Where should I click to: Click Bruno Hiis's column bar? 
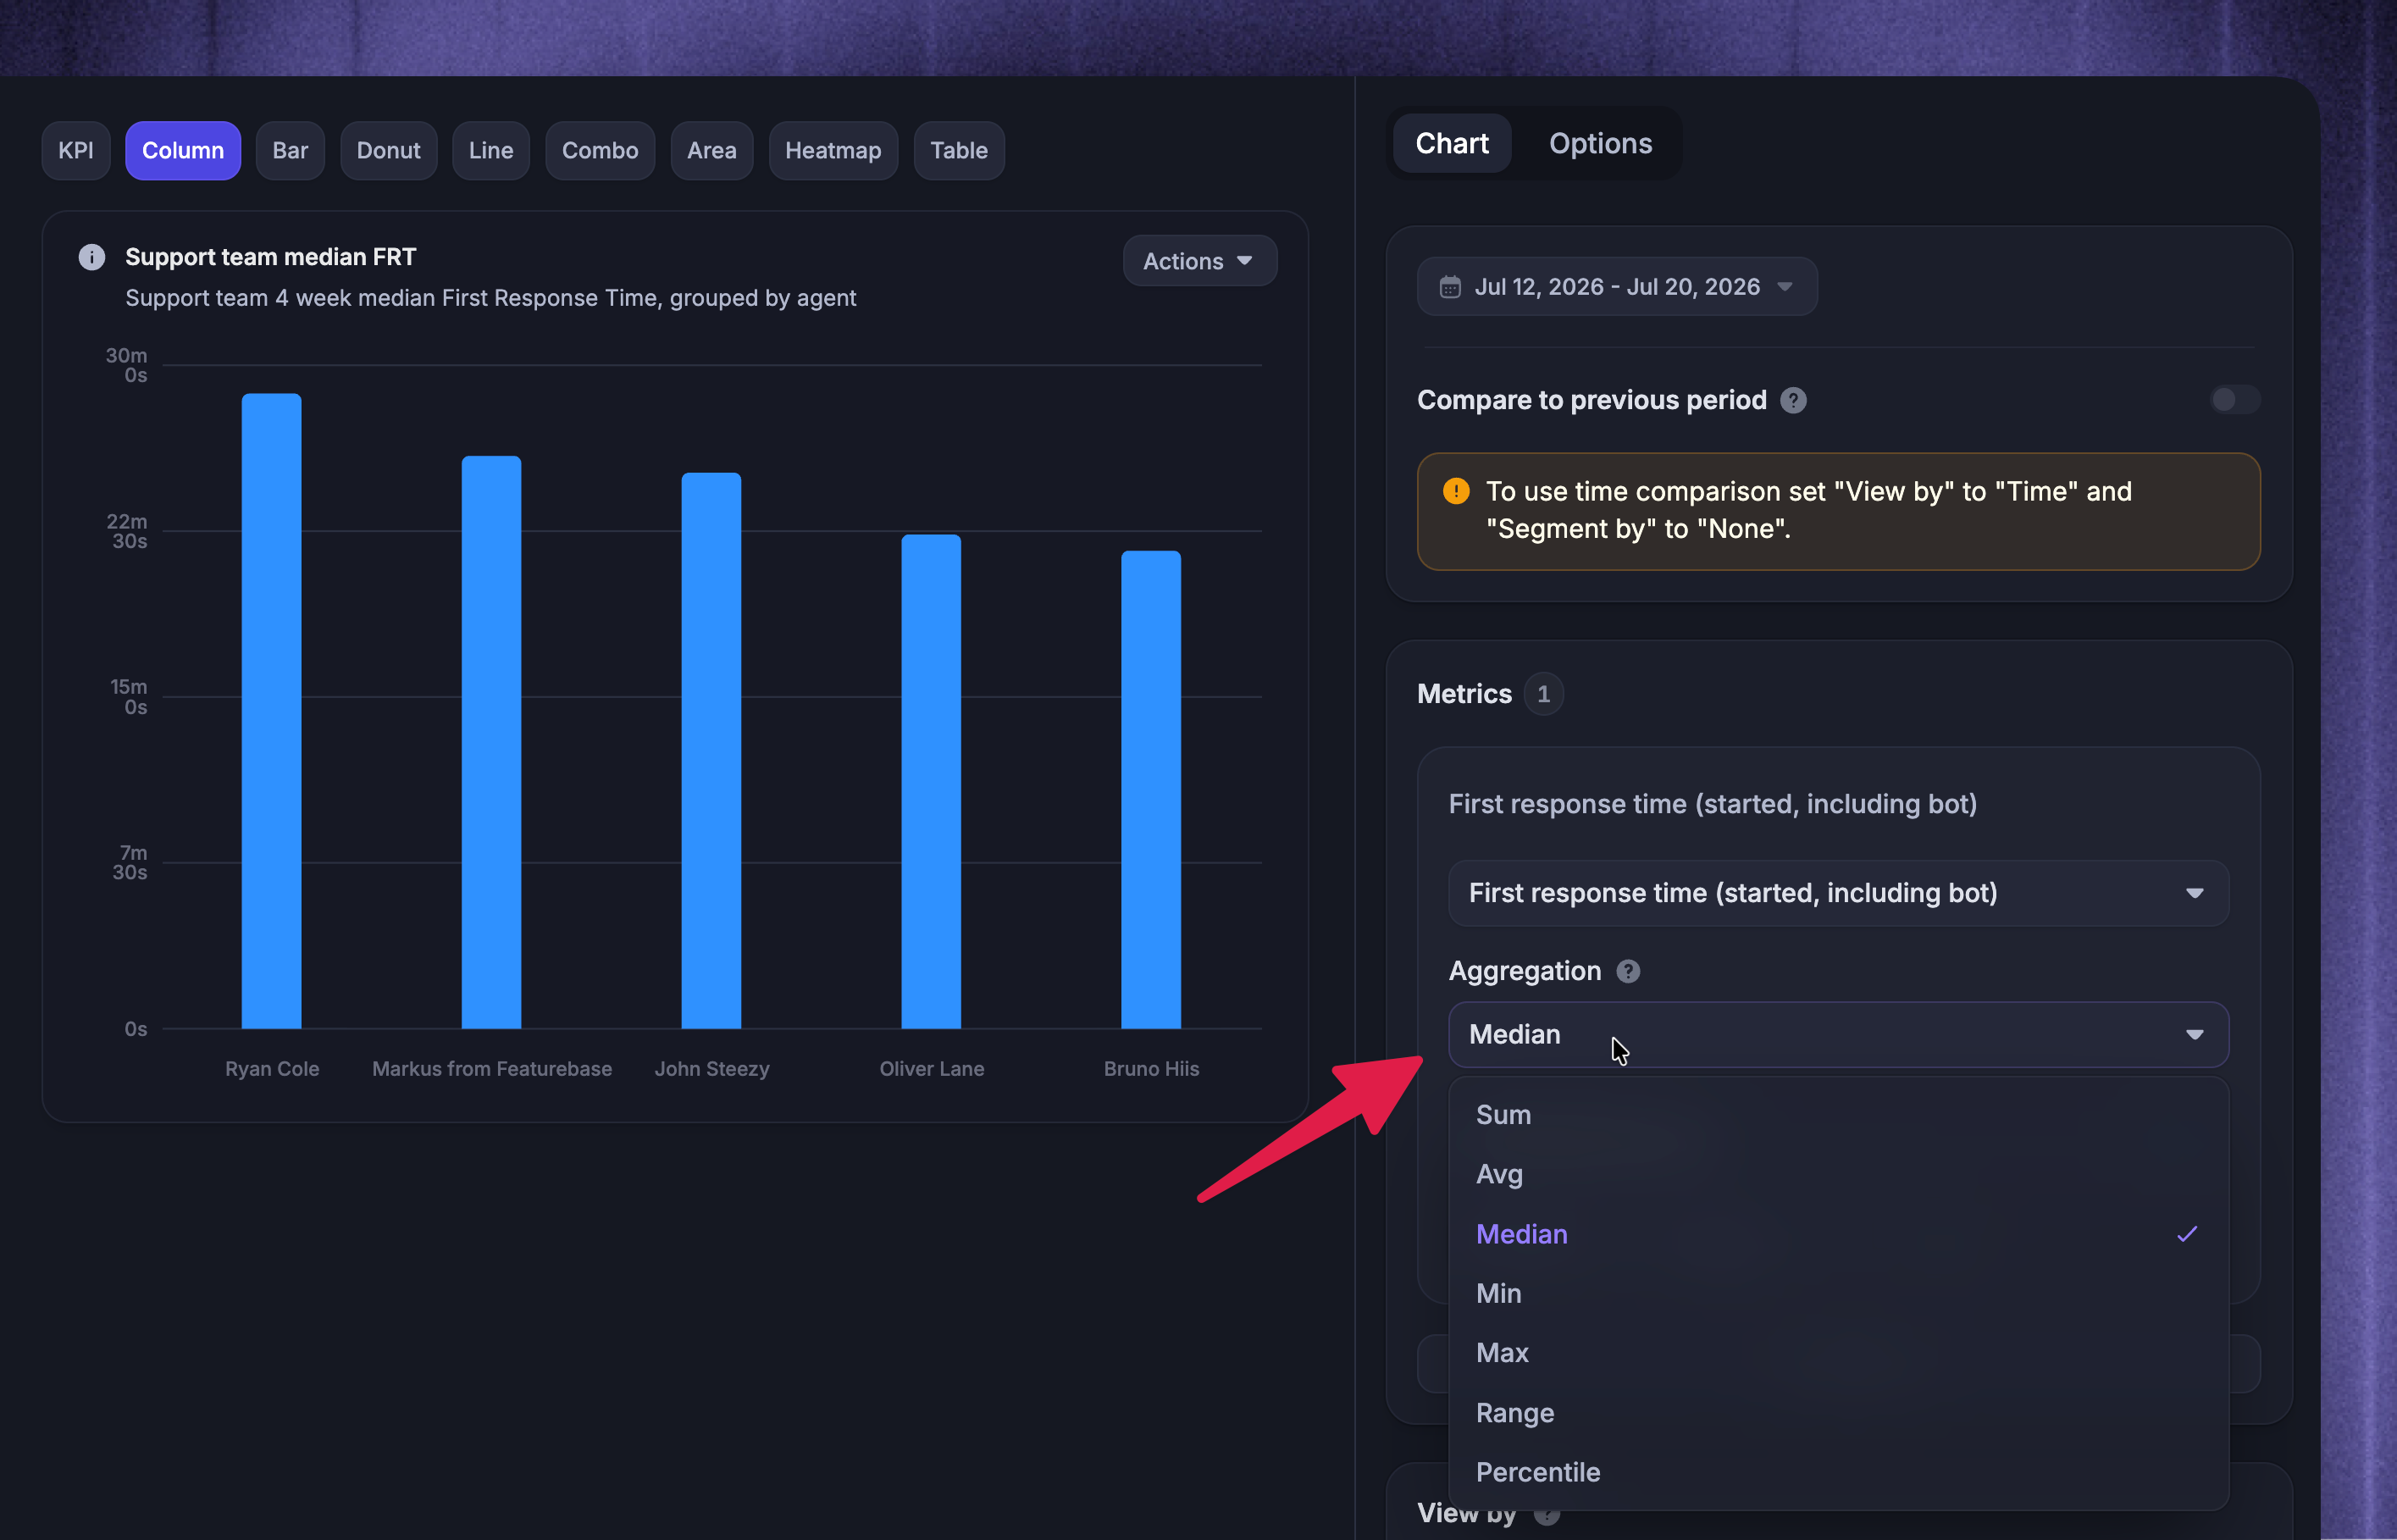tap(1152, 790)
